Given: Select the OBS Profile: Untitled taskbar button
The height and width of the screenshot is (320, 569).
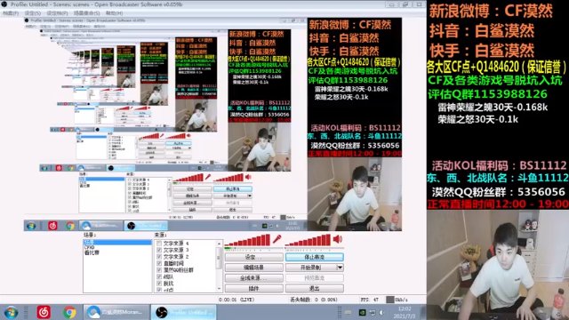Looking at the screenshot, I should click(x=184, y=312).
